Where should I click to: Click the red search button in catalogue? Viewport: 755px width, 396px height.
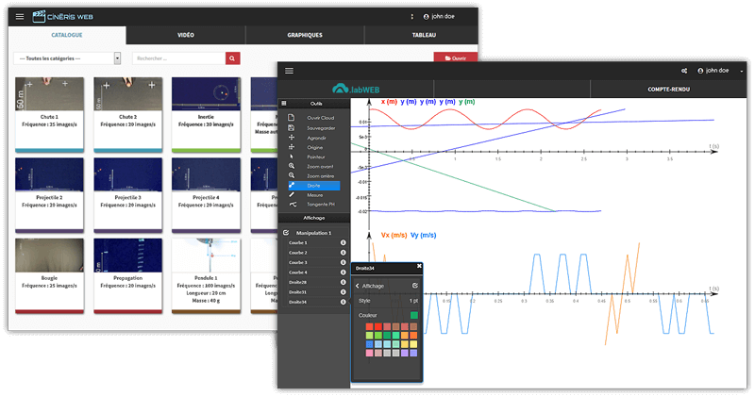tap(232, 58)
